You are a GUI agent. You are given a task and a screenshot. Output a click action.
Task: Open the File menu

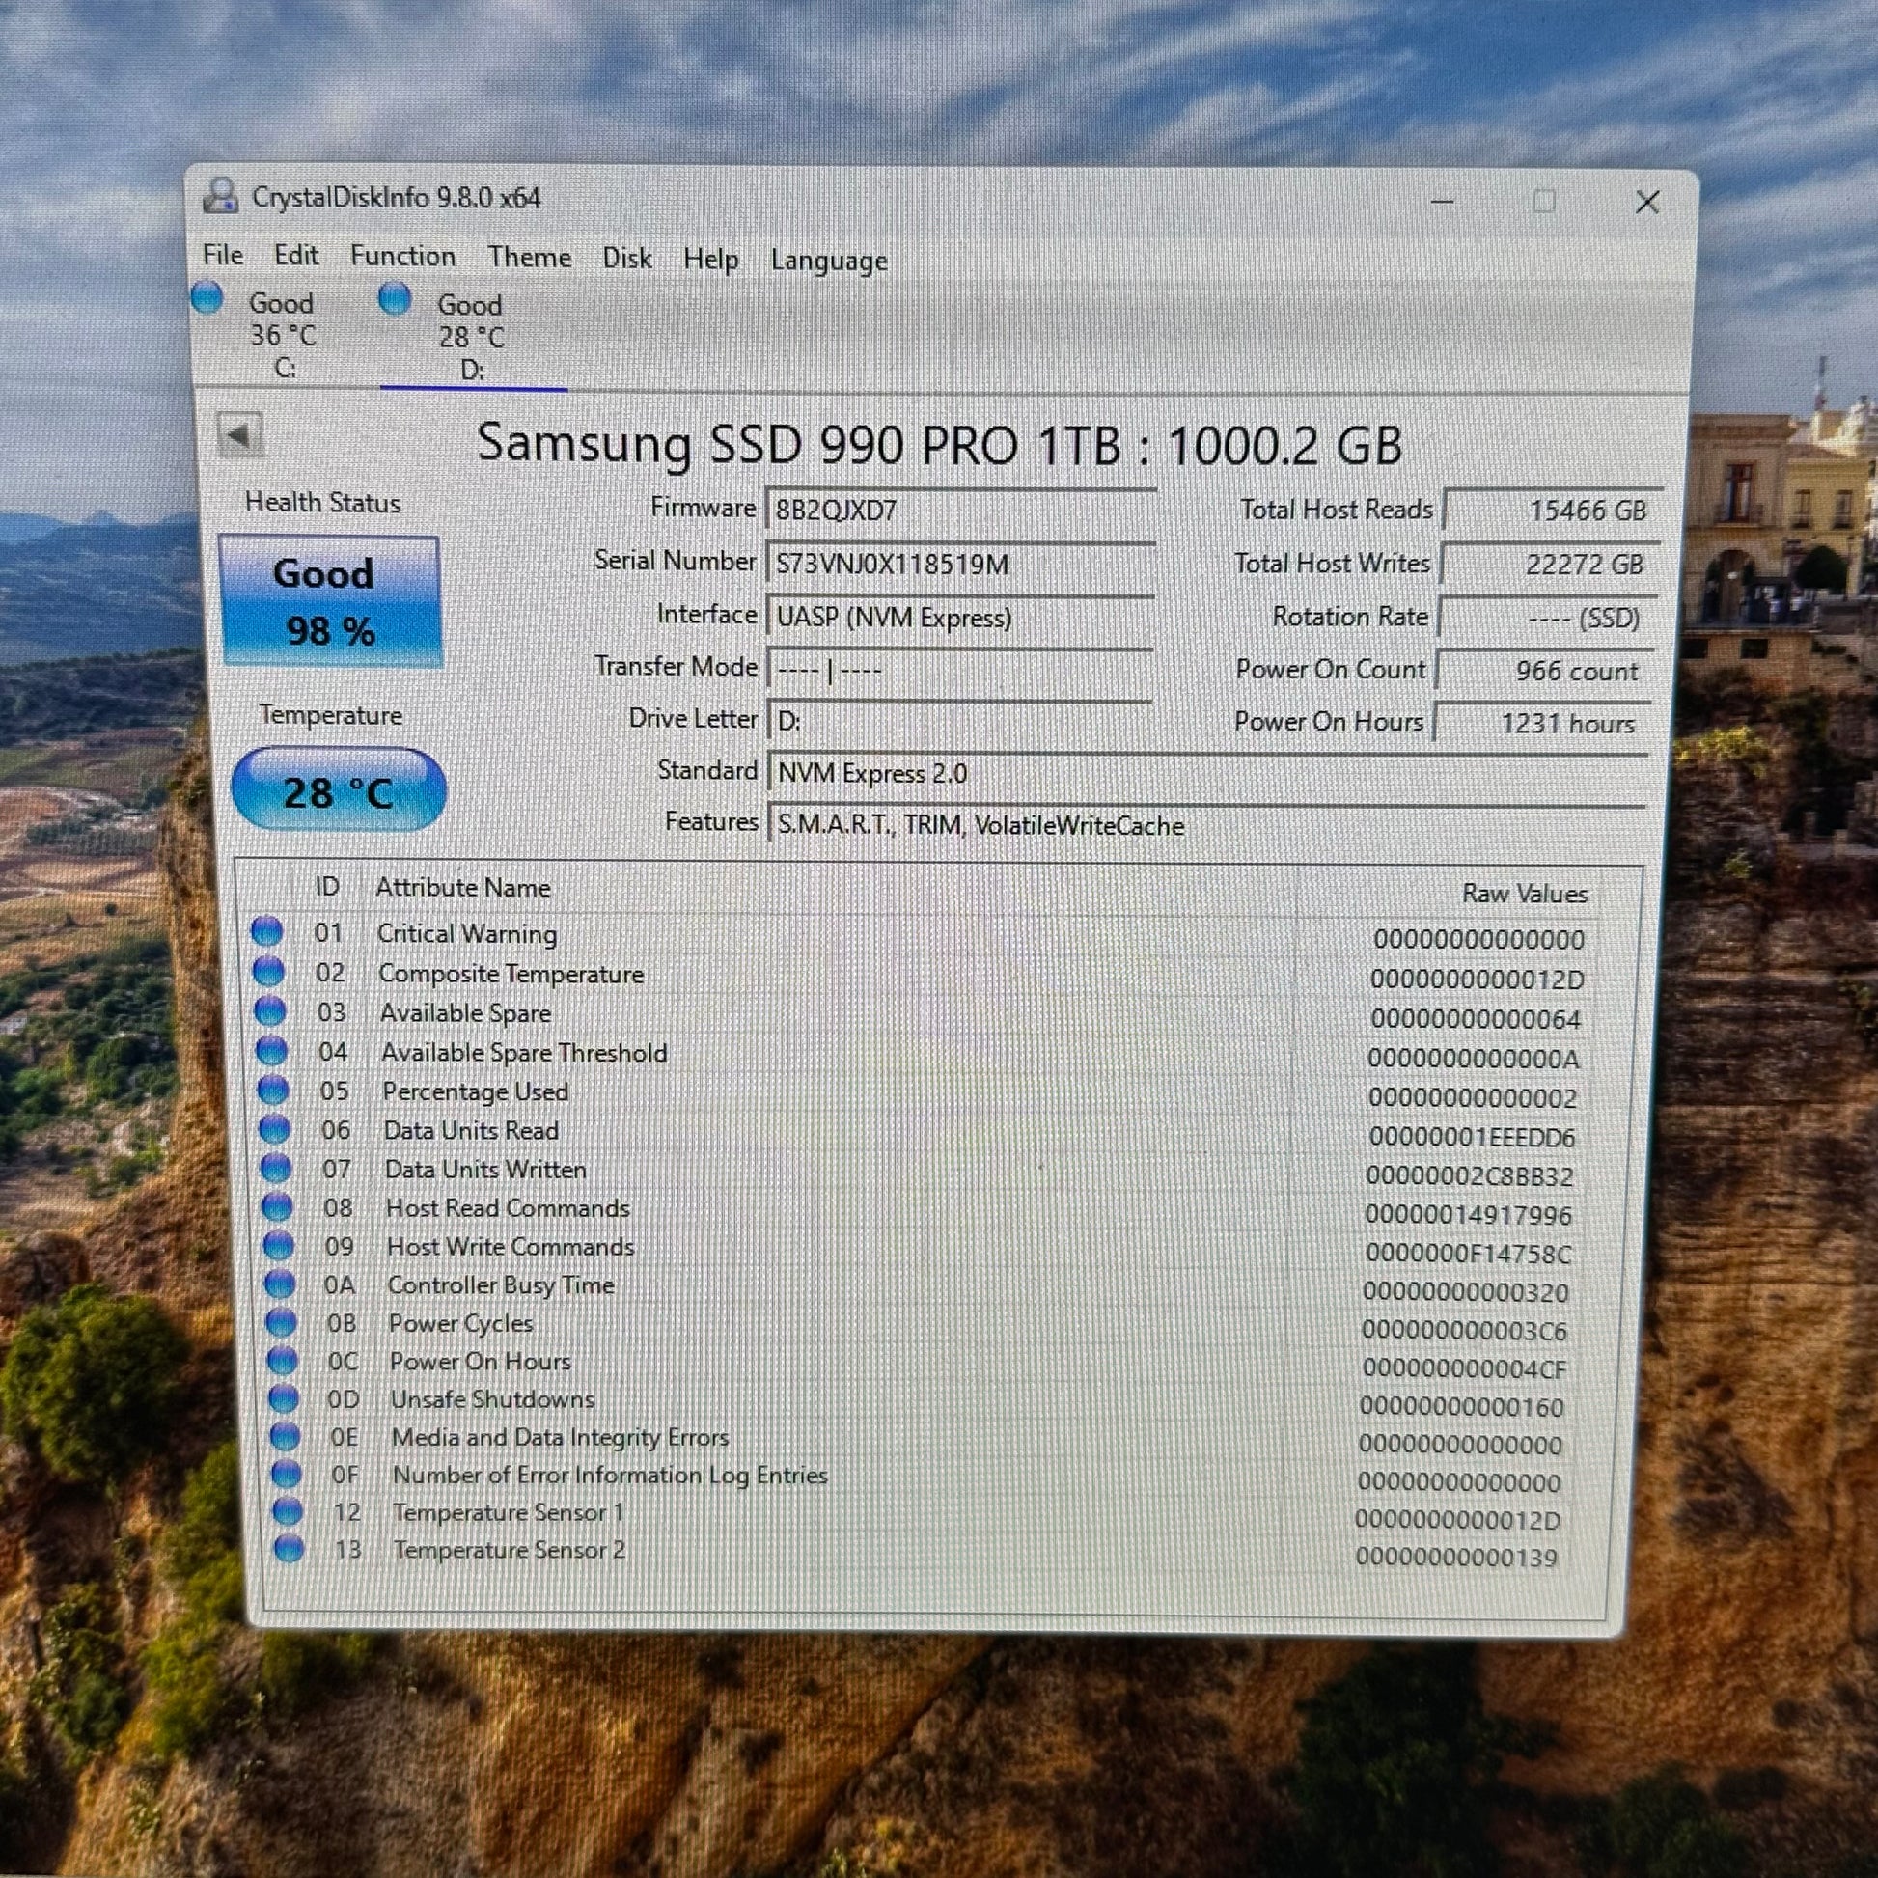(x=223, y=255)
